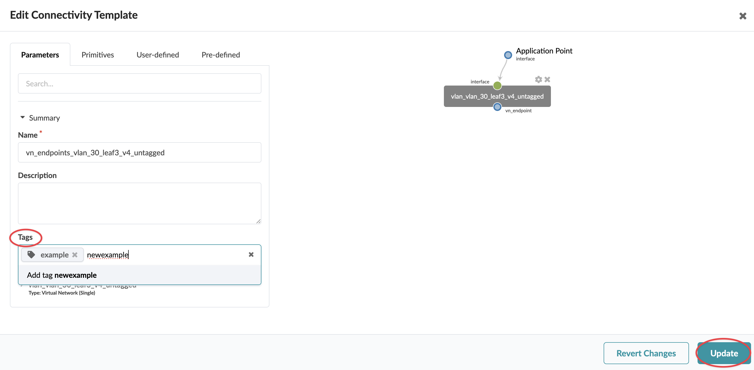Open the User-defined tab
754x370 pixels.
[x=158, y=55]
